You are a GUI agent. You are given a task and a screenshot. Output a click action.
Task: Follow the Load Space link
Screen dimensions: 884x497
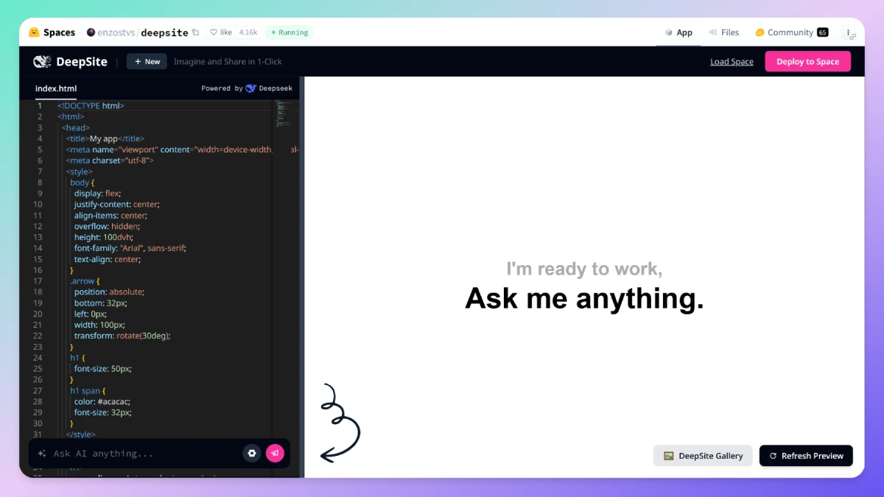point(732,62)
